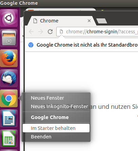Close the Chrome tab
This screenshot has height=151, width=138.
(x=89, y=21)
